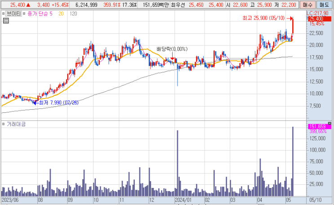Click the open price 22,600
This screenshot has width=334, height=205.
tap(240, 4)
